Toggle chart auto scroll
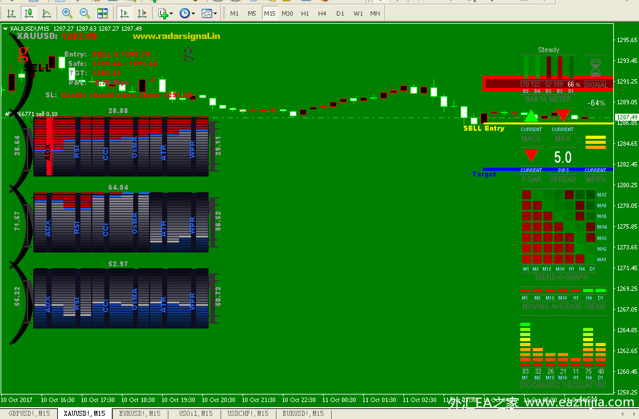 [x=124, y=13]
